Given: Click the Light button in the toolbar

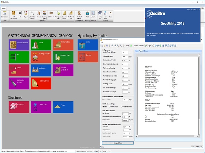Looking at the screenshot, I should (149, 46).
